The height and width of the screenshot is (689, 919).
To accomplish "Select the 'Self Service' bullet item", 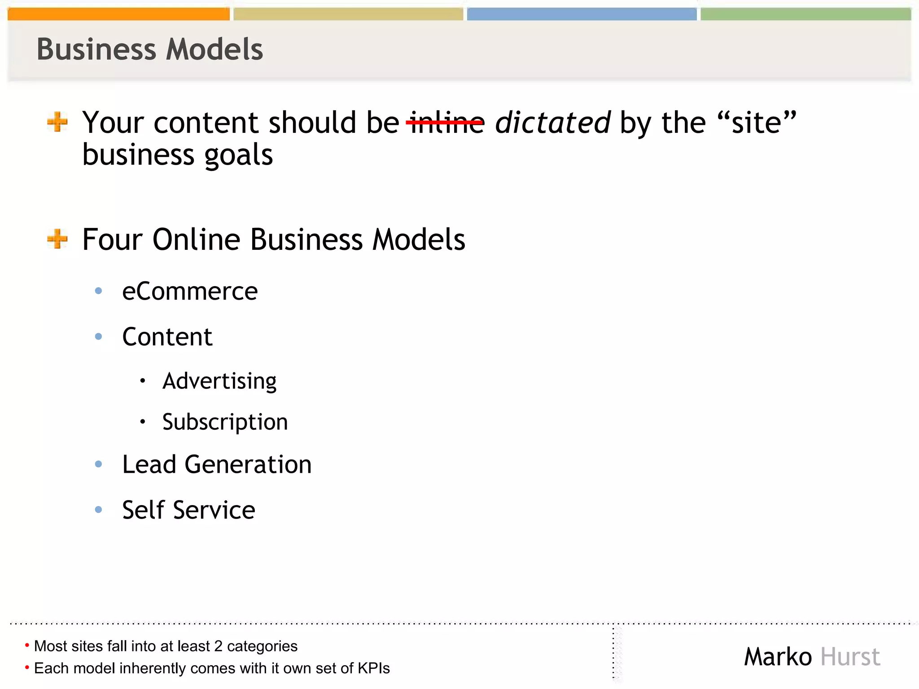I will point(188,510).
